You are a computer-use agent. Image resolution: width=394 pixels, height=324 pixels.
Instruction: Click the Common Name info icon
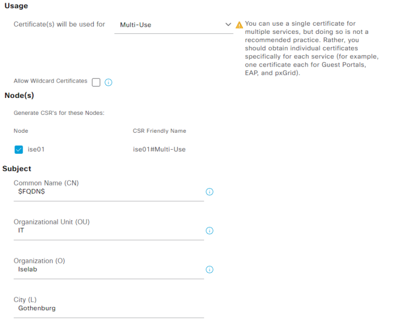pos(209,192)
